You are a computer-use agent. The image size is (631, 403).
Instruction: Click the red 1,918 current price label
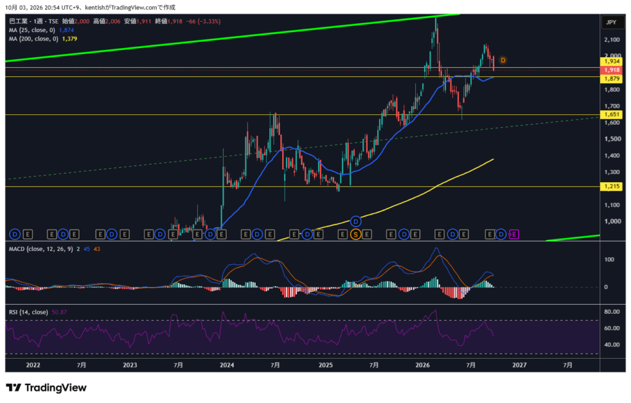(x=612, y=70)
